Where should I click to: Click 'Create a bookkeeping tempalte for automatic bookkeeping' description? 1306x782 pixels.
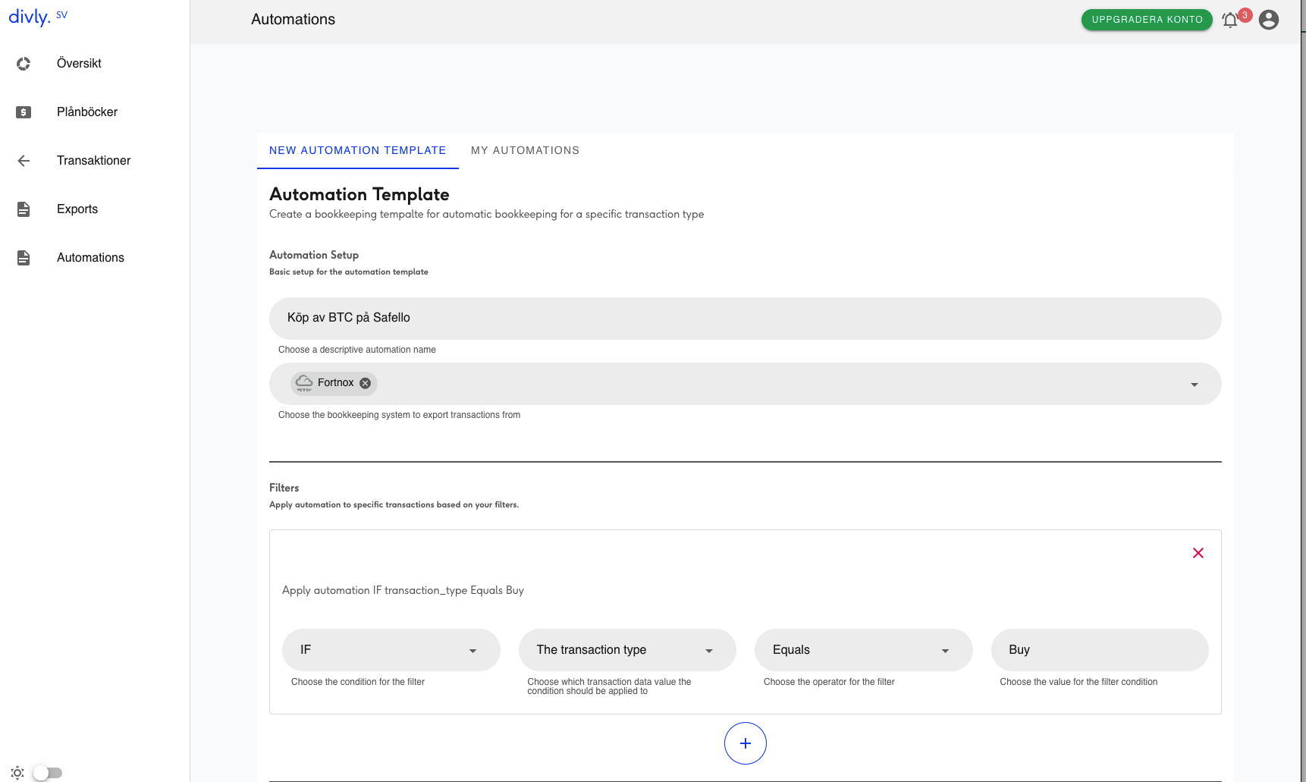point(486,214)
